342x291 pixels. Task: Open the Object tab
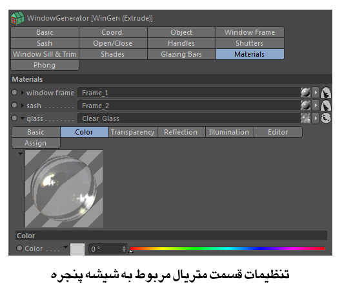[x=181, y=32]
